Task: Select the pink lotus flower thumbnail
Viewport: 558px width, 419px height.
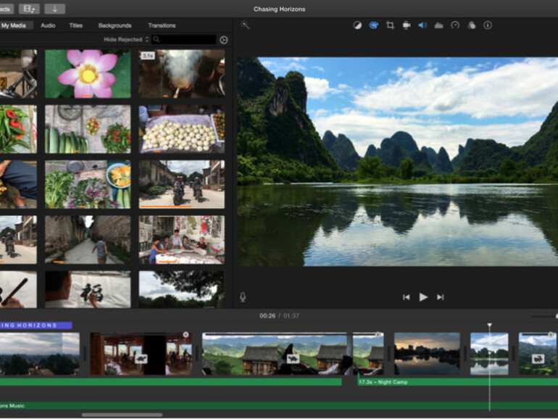Action: pos(88,73)
